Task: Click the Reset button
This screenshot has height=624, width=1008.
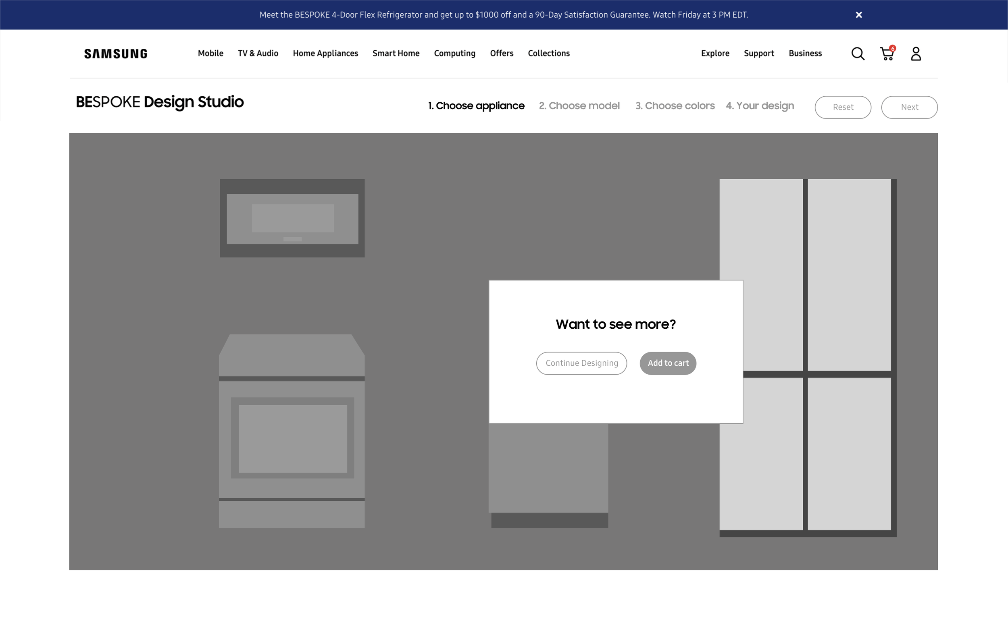Action: pos(843,107)
